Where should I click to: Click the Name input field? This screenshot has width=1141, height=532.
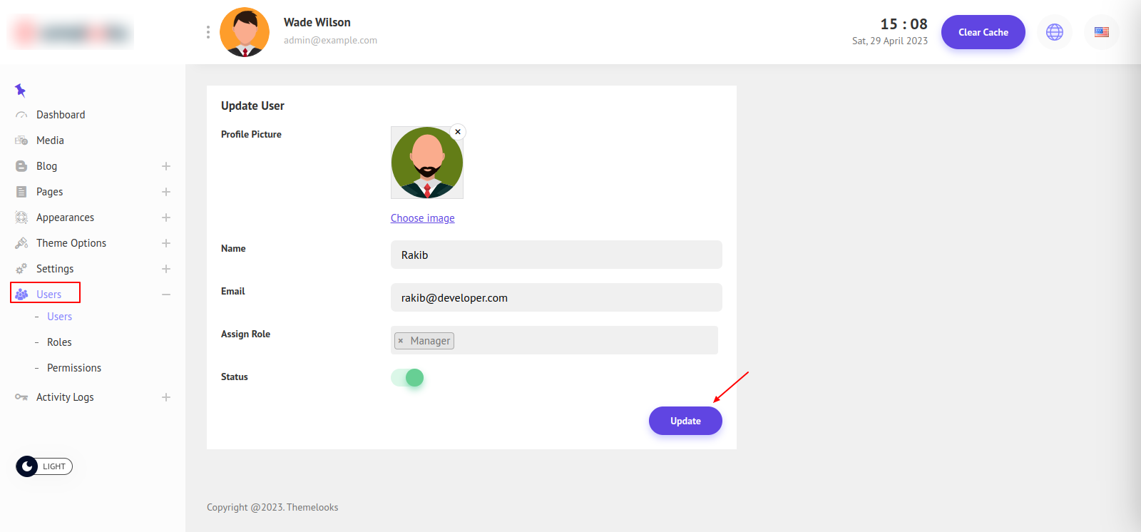coord(556,255)
